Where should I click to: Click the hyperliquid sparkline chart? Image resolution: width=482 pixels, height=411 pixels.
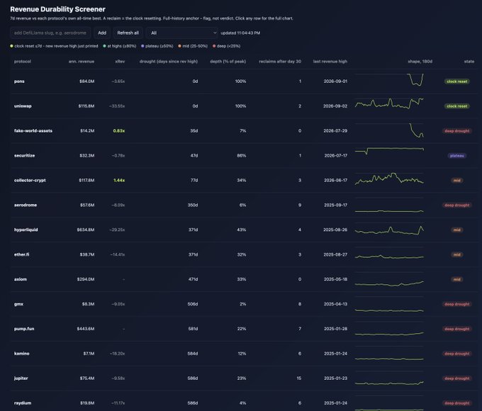[x=389, y=230]
